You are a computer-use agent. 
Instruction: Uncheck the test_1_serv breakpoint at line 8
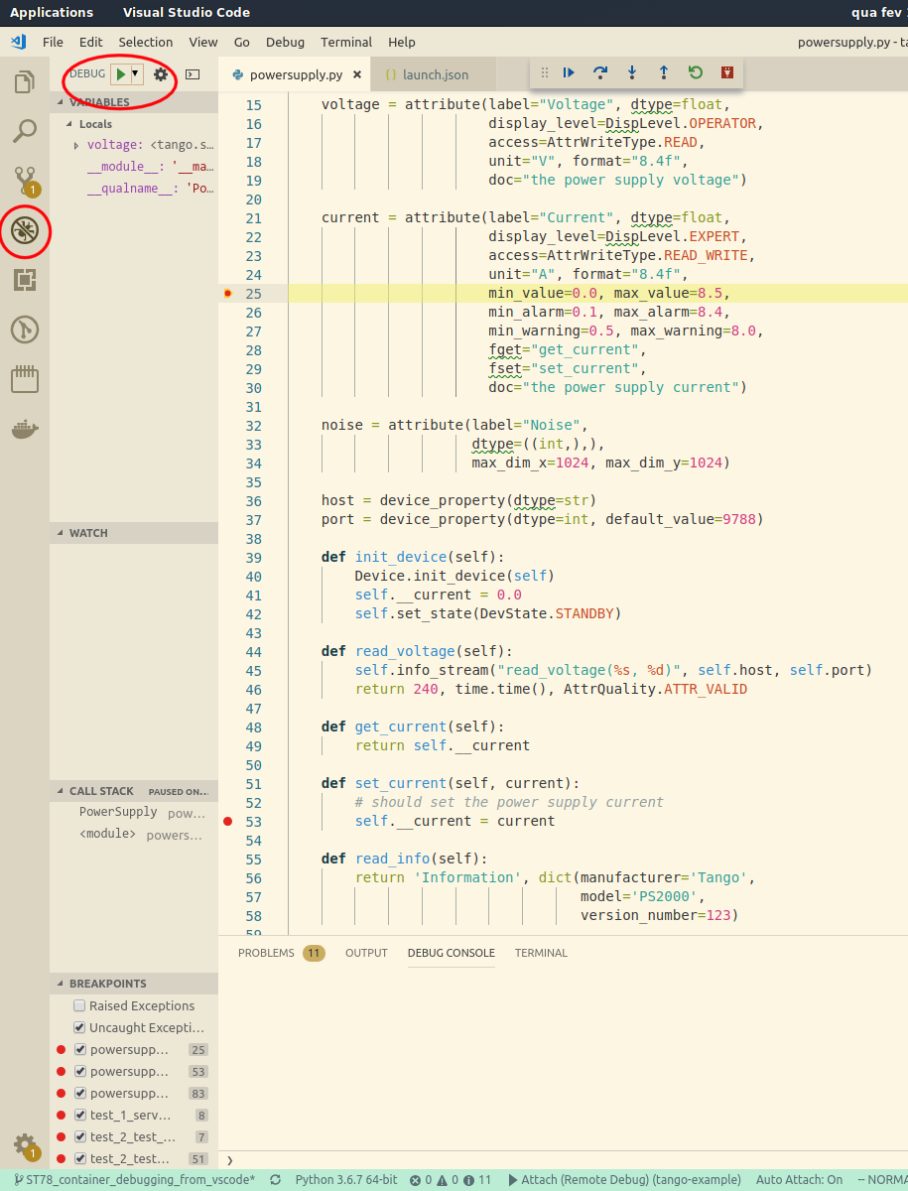click(x=81, y=1115)
